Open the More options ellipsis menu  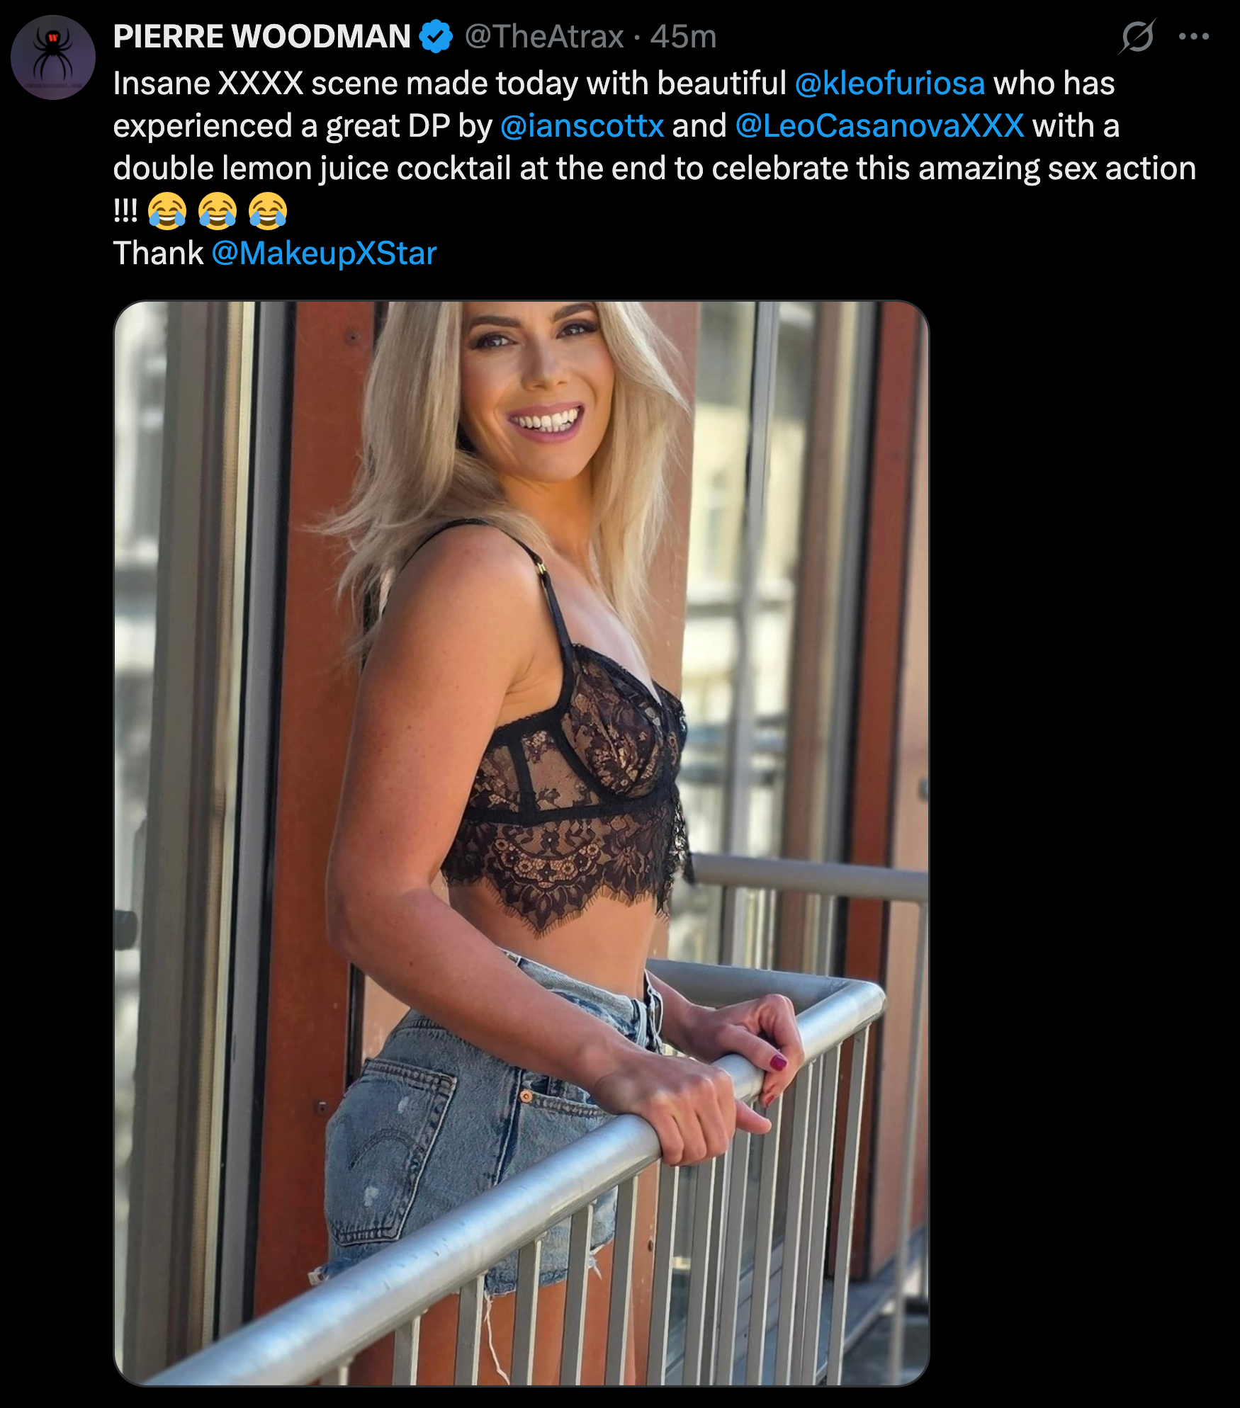[1194, 36]
